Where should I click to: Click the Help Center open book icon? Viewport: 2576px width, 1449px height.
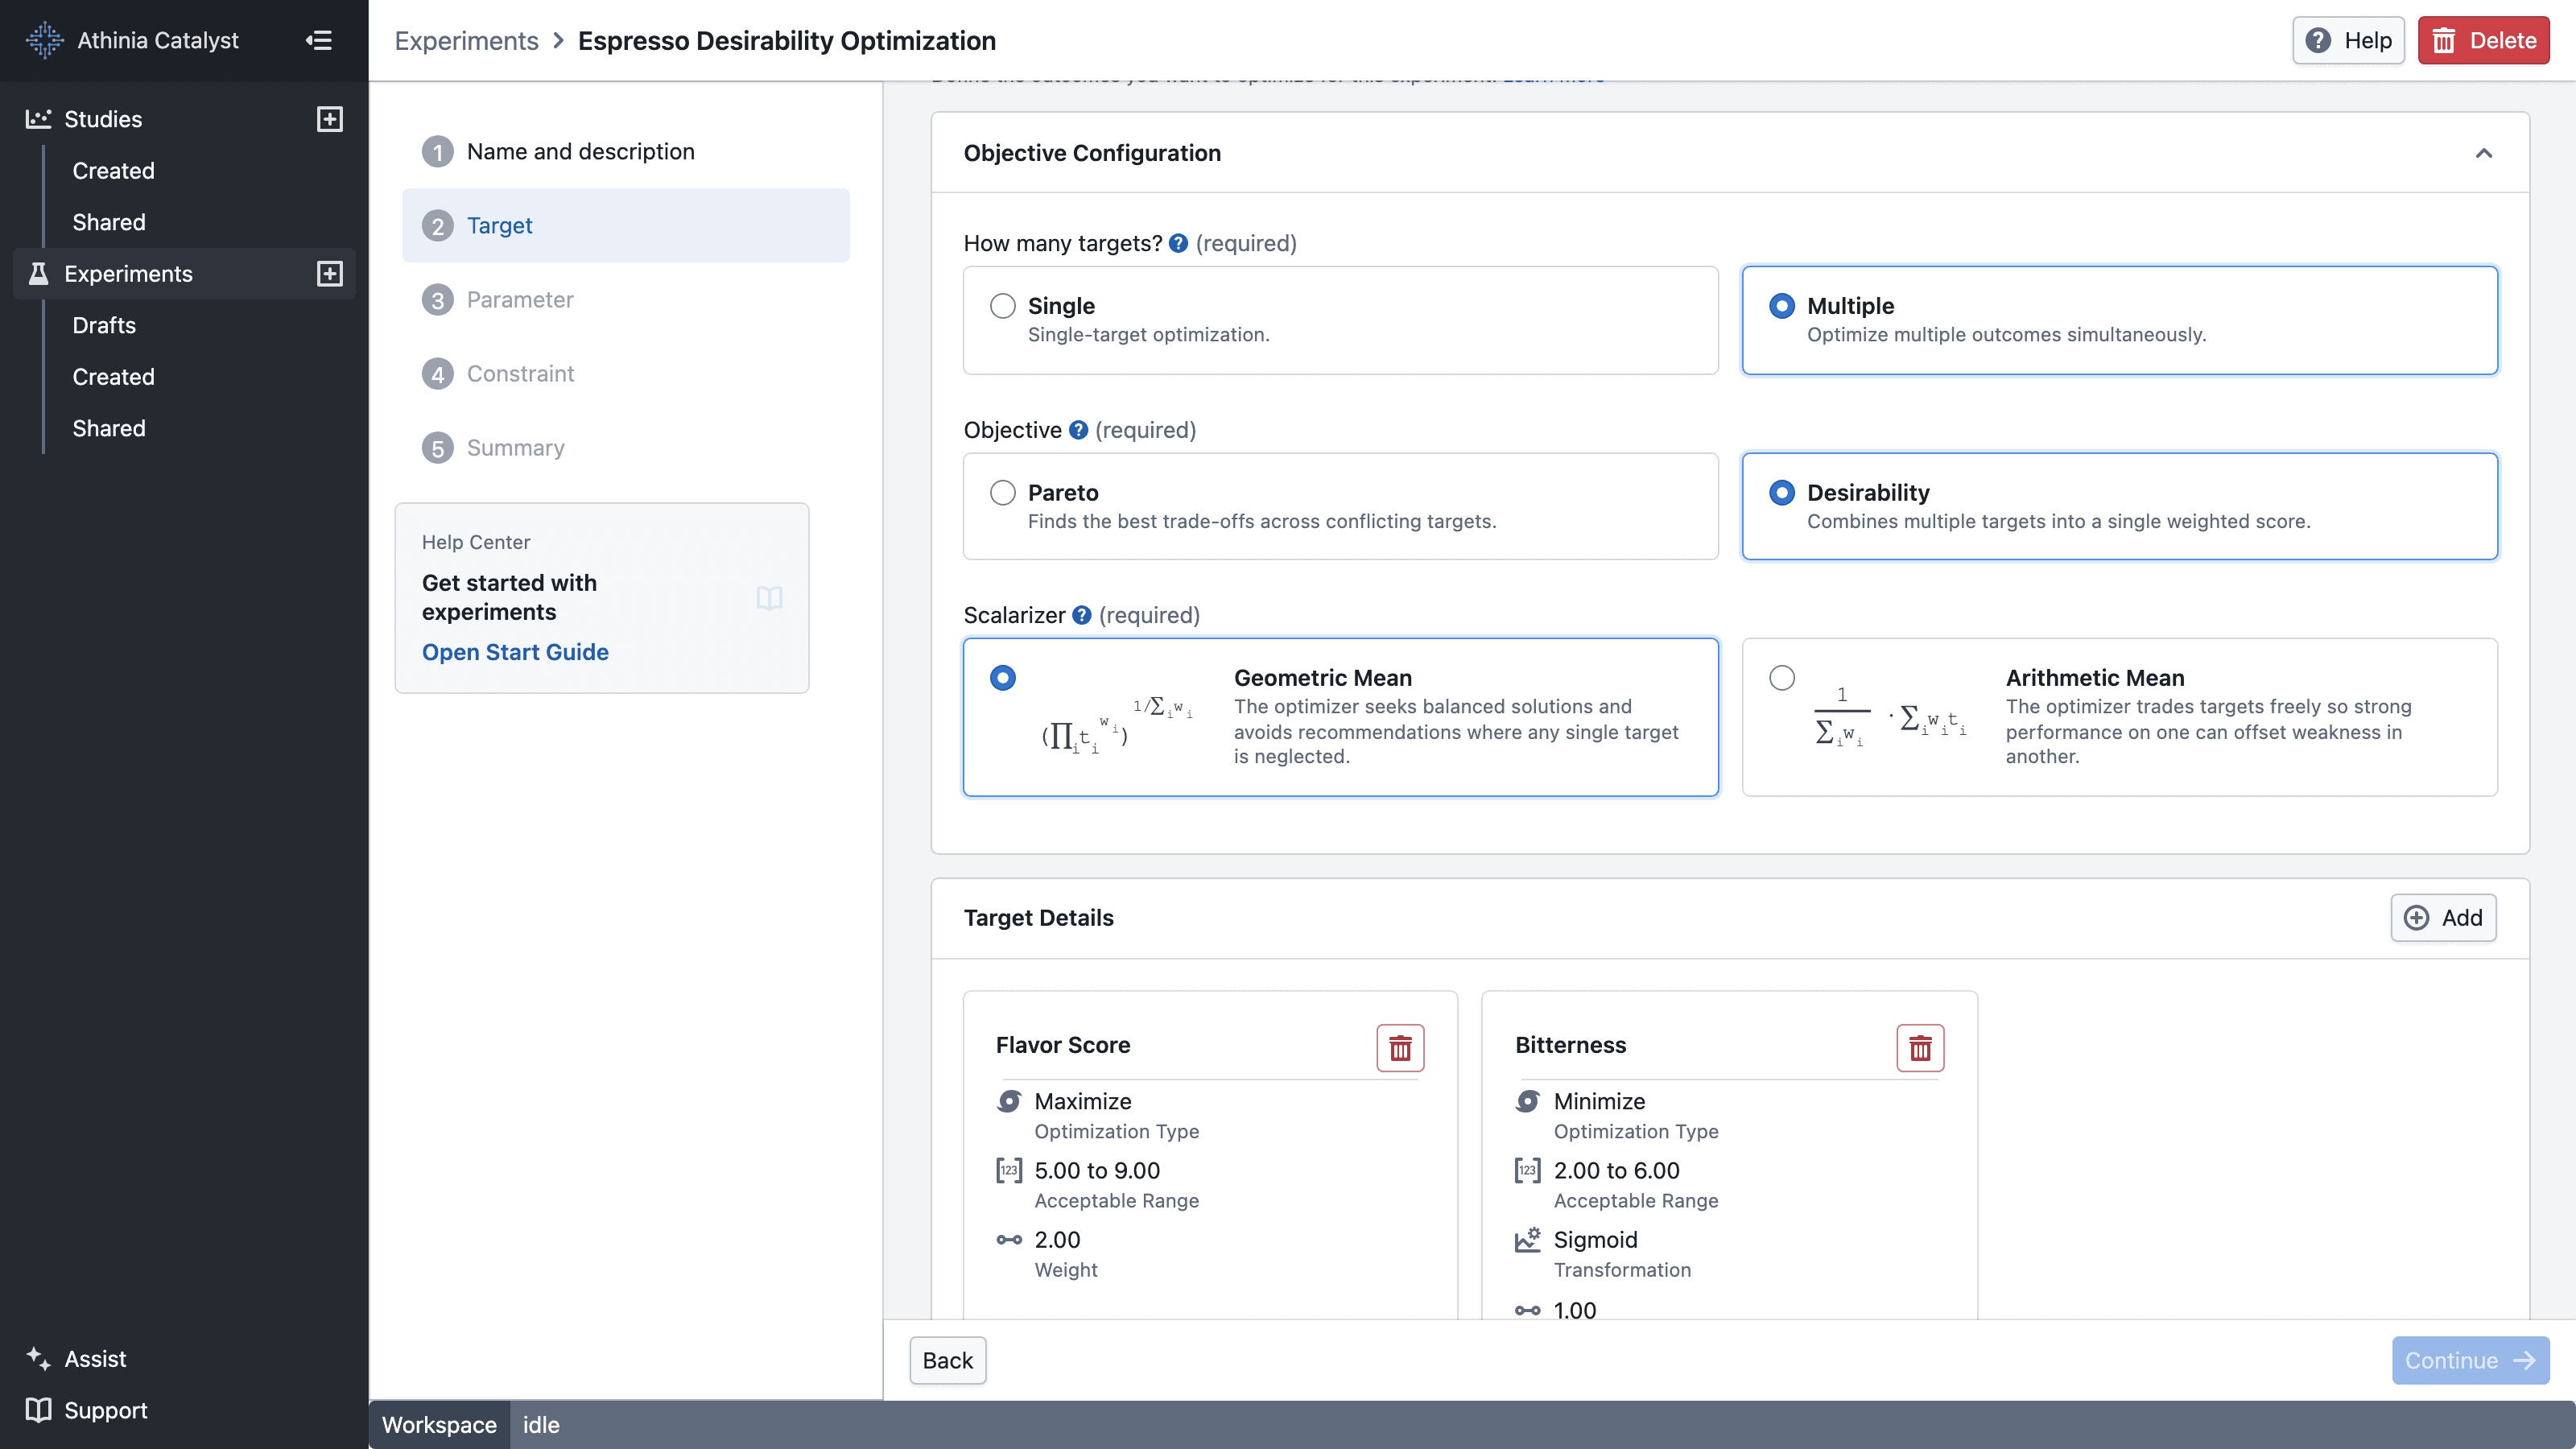769,598
